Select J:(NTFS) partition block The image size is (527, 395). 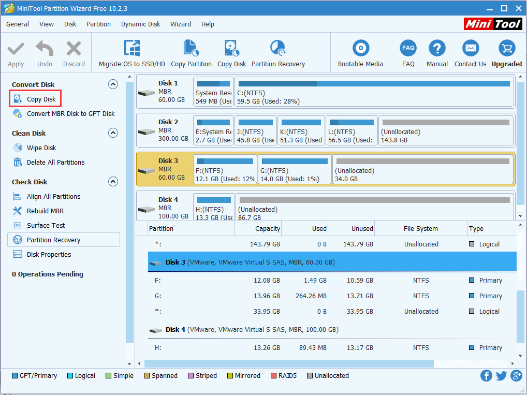(255, 130)
